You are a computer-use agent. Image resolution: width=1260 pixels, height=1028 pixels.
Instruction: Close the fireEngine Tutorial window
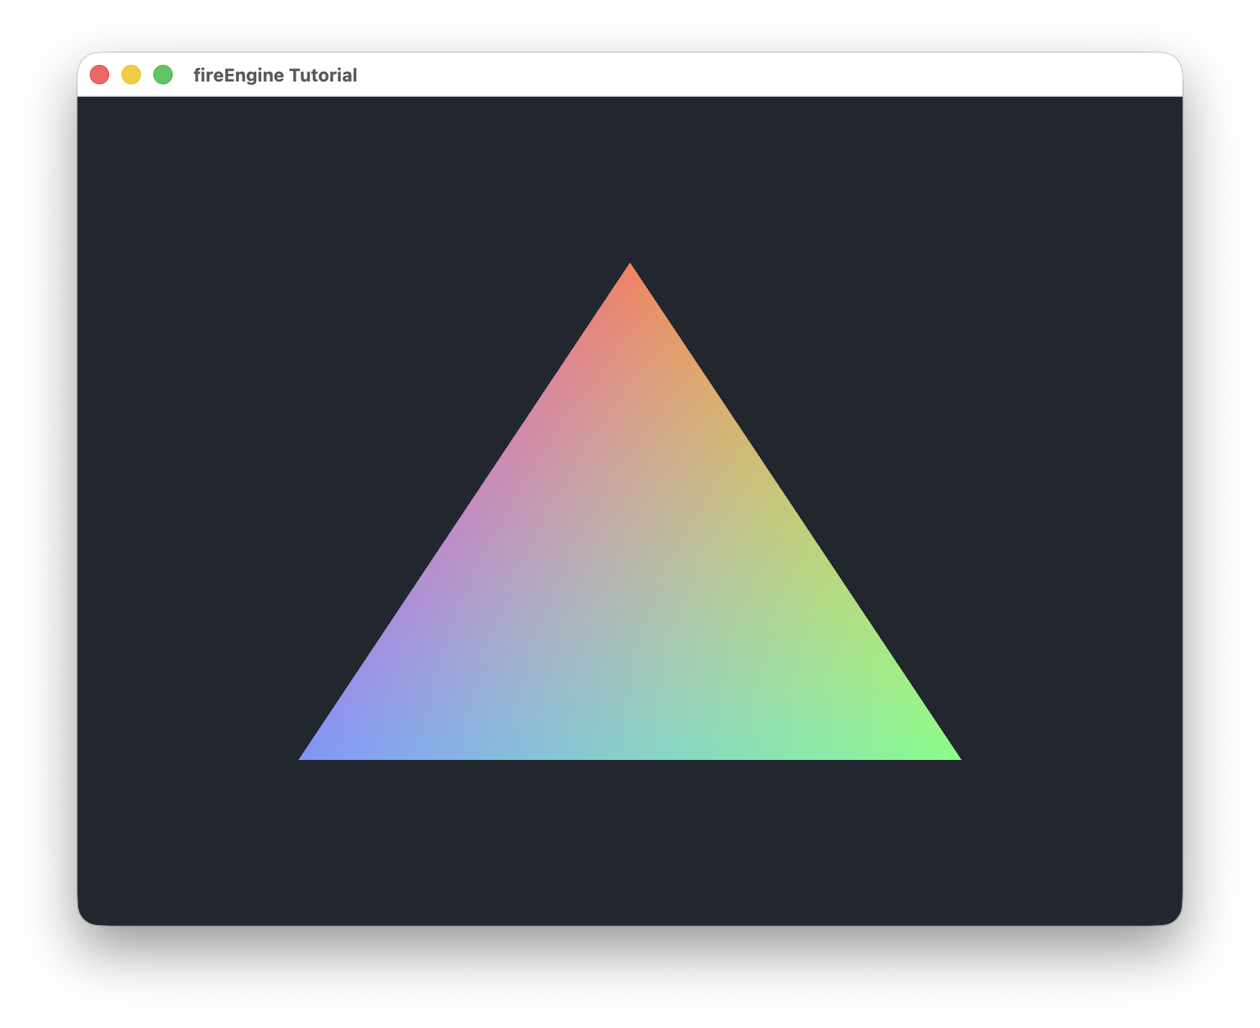(99, 75)
